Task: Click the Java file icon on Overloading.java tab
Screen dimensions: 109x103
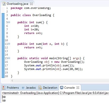Action: pyautogui.click(x=4, y=4)
